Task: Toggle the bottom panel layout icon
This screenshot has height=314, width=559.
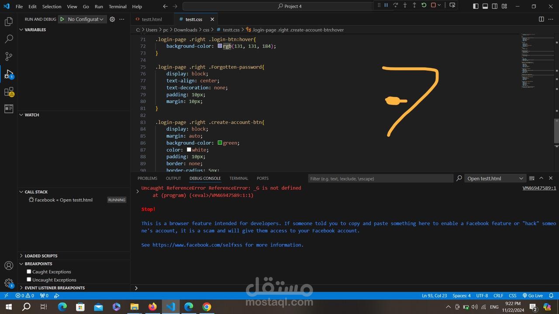Action: 485,6
